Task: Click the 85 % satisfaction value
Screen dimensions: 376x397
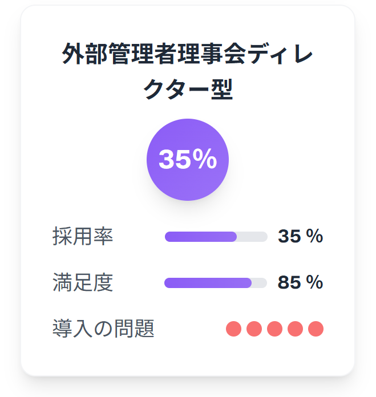Action: pos(300,282)
